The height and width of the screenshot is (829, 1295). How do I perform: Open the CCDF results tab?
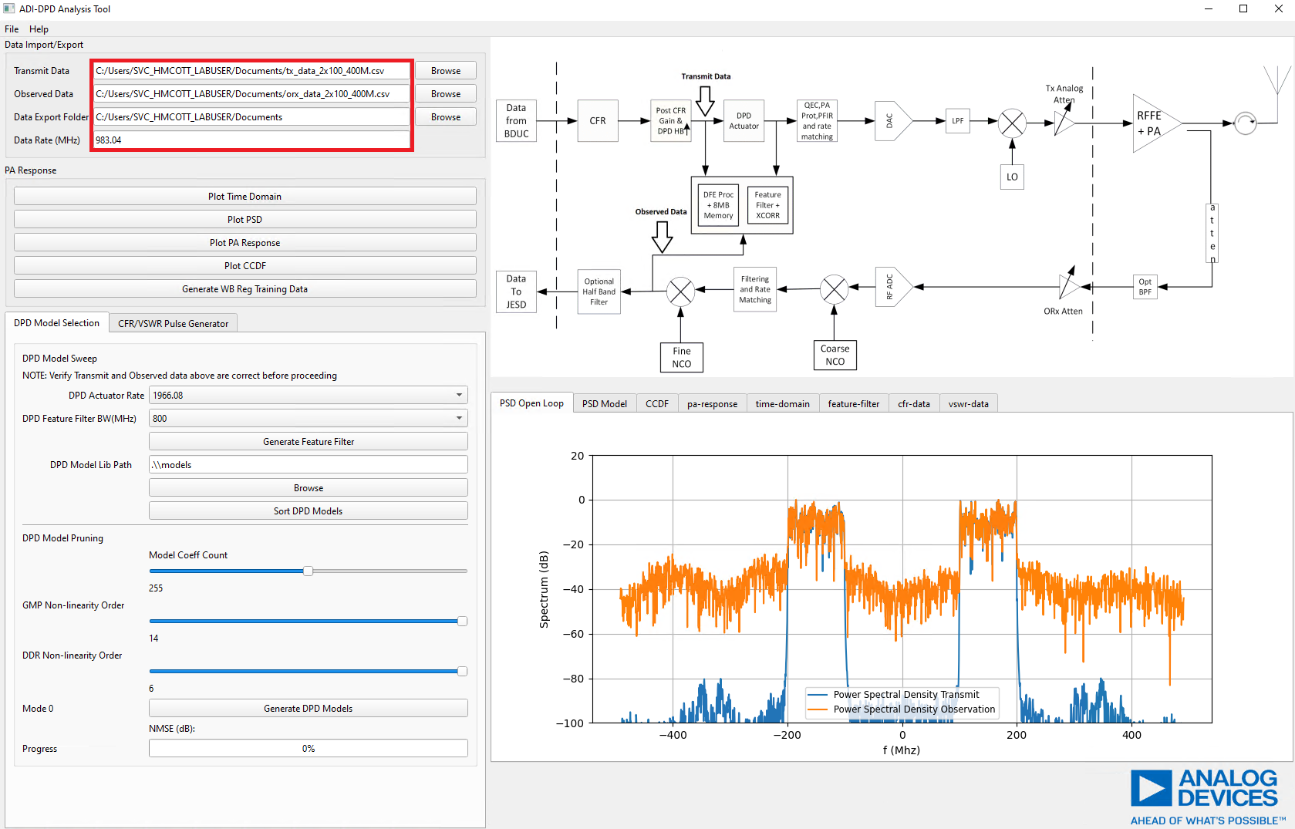point(656,403)
